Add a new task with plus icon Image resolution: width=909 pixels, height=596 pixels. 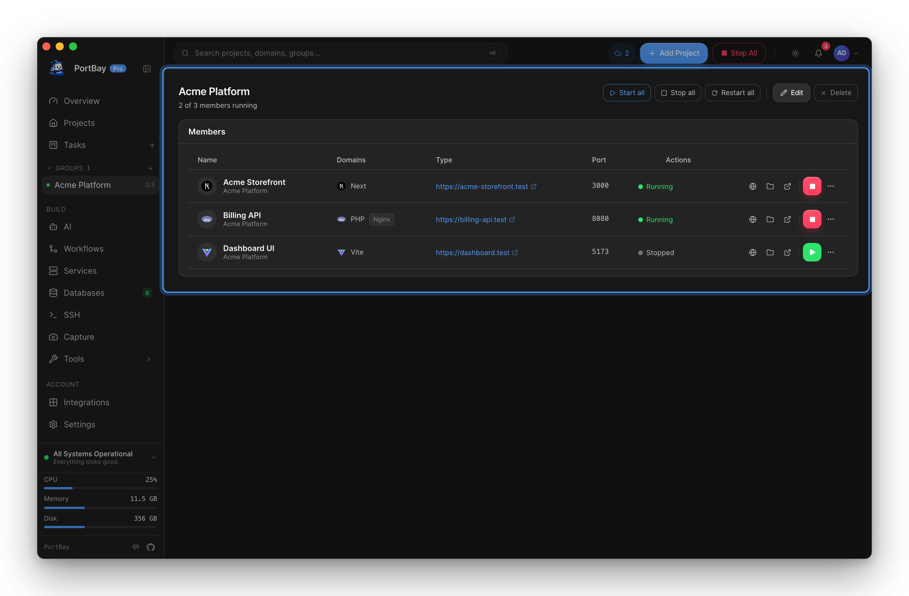click(152, 145)
